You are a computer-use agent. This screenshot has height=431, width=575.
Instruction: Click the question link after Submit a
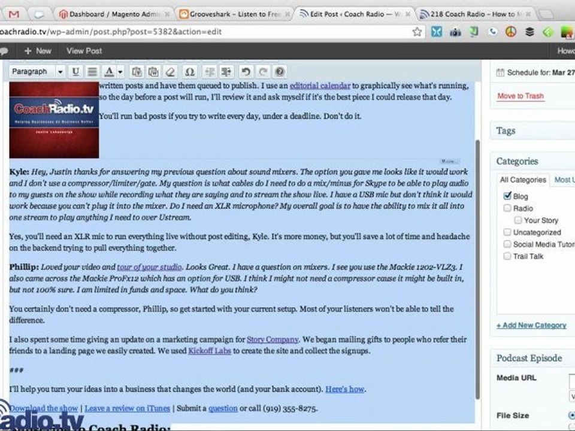[x=223, y=408]
